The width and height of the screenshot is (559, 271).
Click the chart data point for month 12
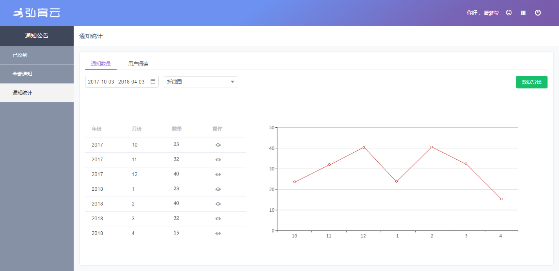[x=363, y=147]
